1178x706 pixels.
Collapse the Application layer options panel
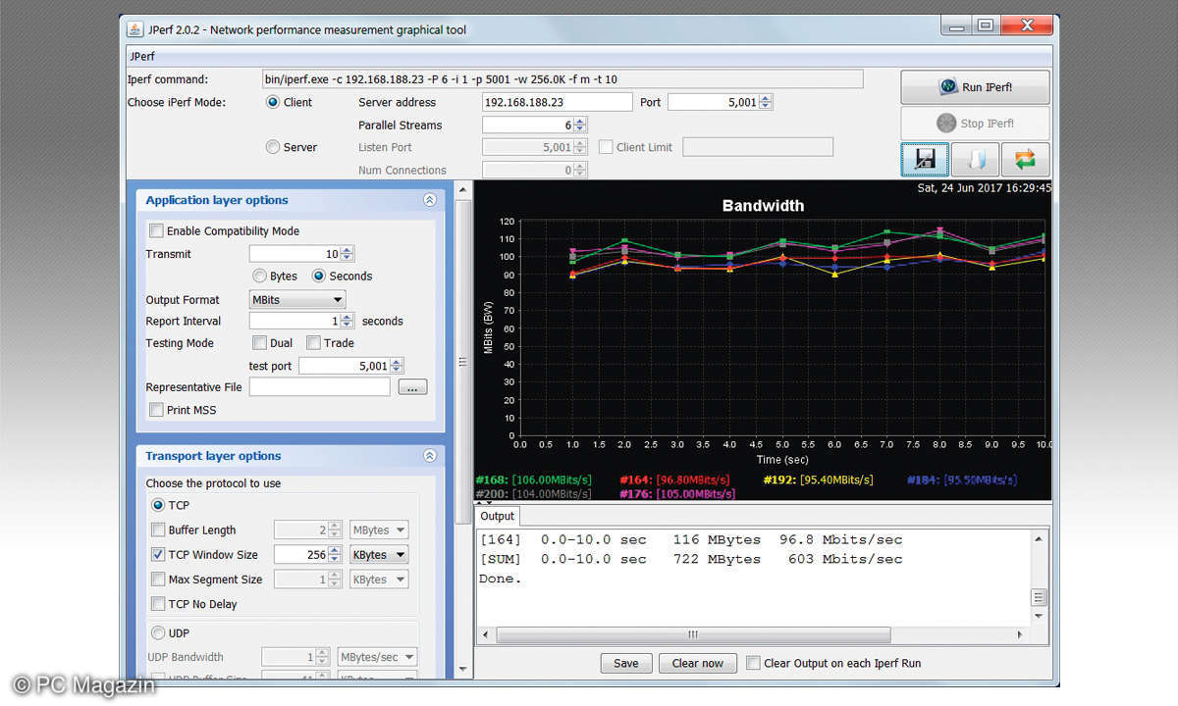429,200
